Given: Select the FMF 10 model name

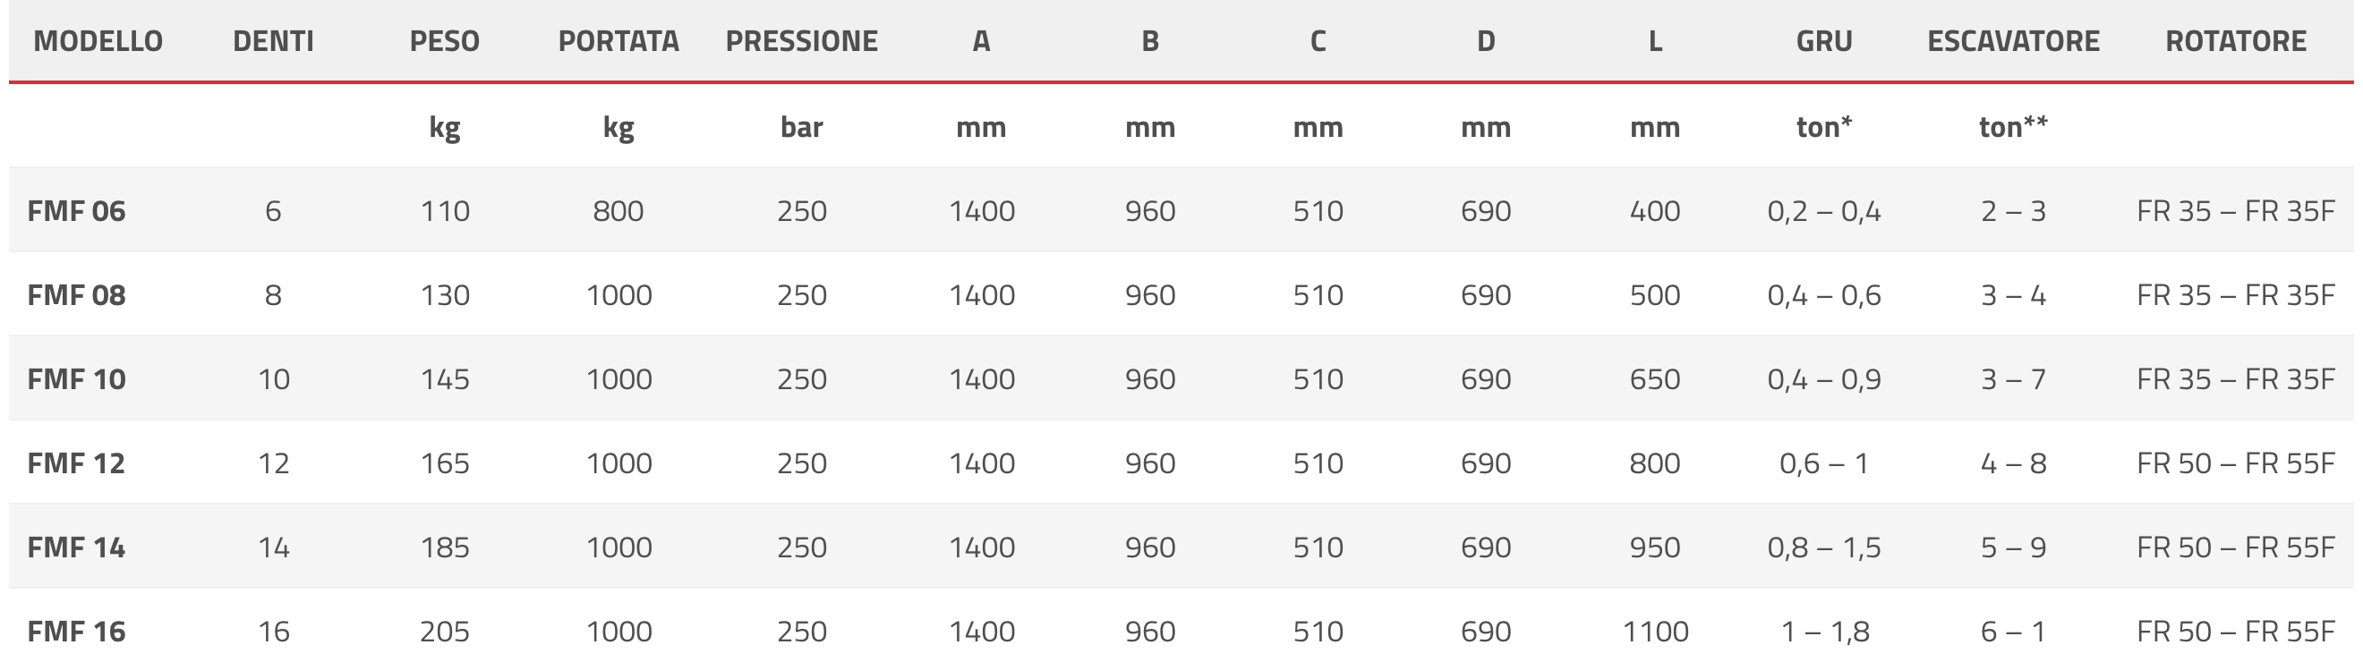Looking at the screenshot, I should [x=76, y=379].
